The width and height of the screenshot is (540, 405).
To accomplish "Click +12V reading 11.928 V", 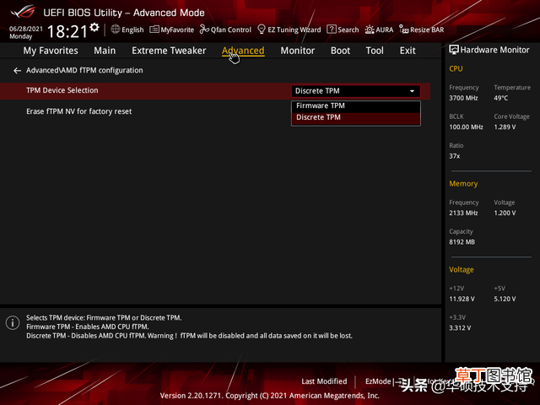I will 462,299.
